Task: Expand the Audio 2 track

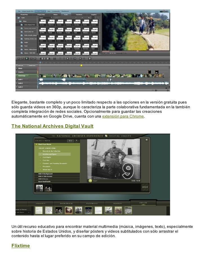Action: click(17, 83)
